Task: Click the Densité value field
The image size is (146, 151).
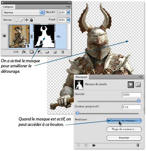Action: 131,95
